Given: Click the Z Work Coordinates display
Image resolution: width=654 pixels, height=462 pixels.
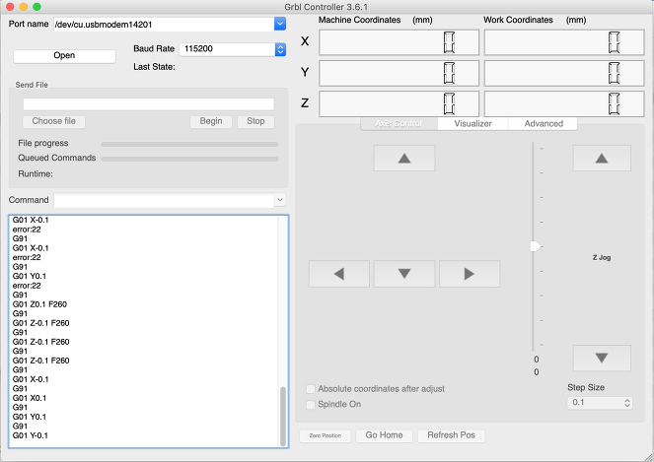Looking at the screenshot, I should tap(564, 103).
